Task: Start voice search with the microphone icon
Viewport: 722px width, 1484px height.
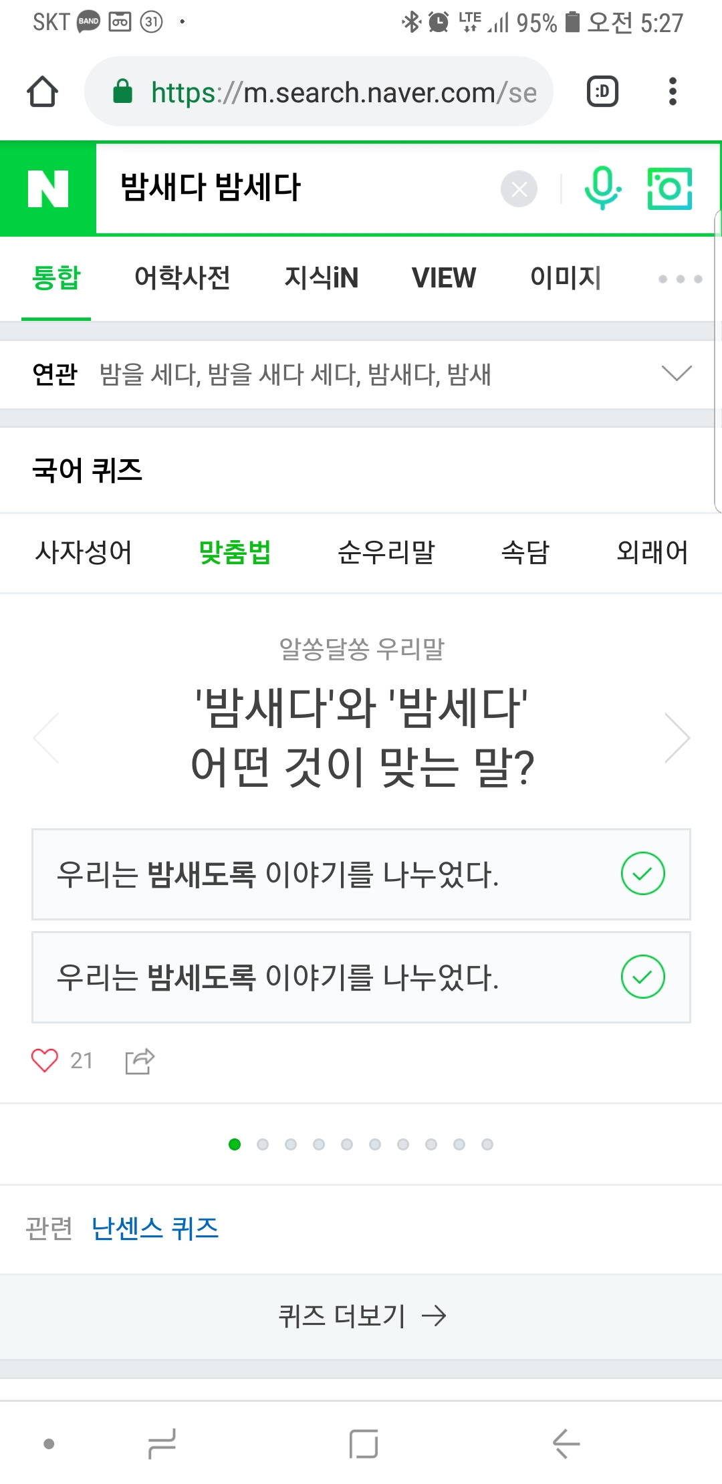Action: click(602, 188)
